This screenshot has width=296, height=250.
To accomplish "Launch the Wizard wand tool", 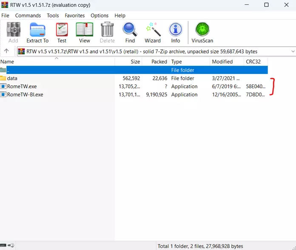I will point(153,29).
